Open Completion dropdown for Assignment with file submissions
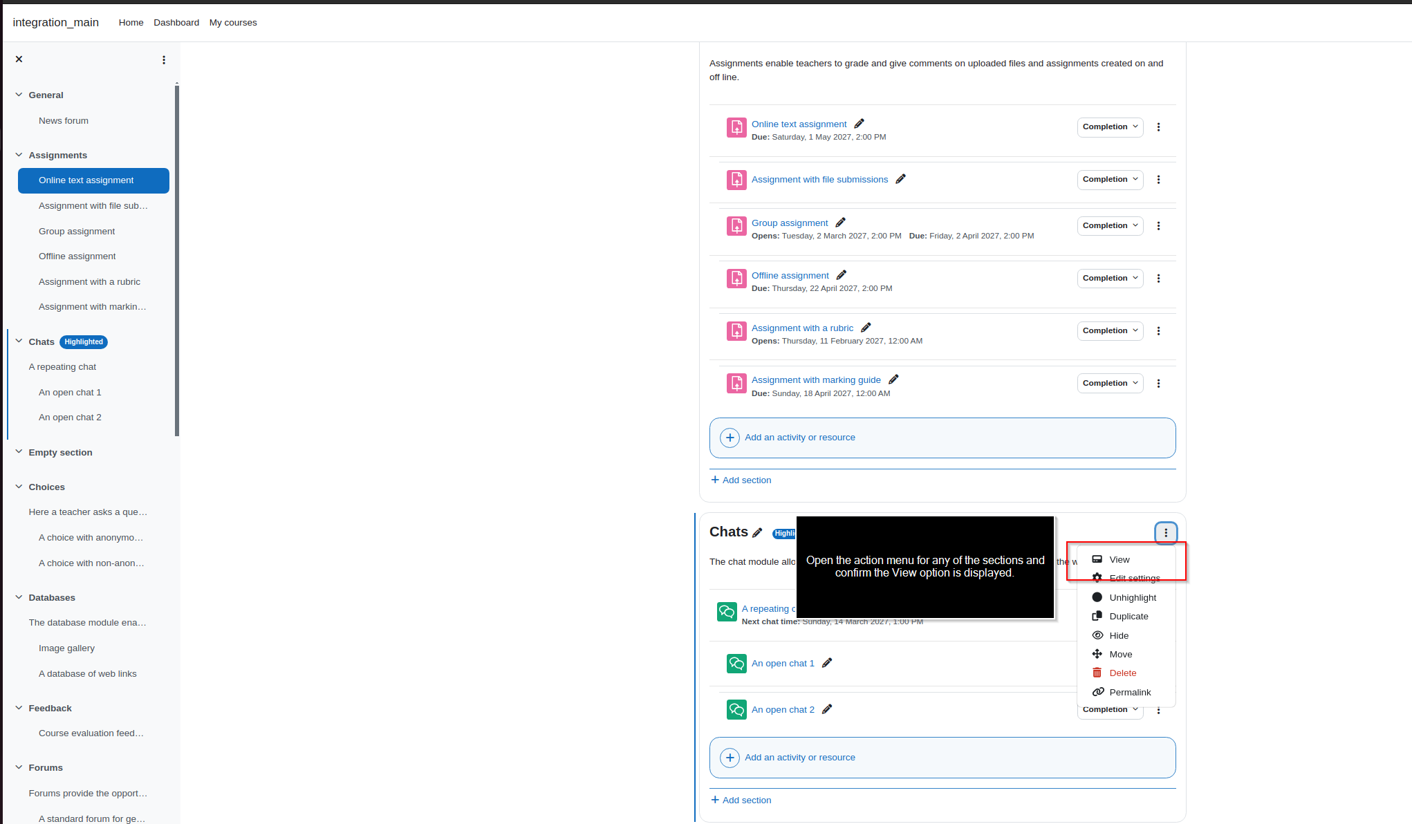 point(1110,180)
